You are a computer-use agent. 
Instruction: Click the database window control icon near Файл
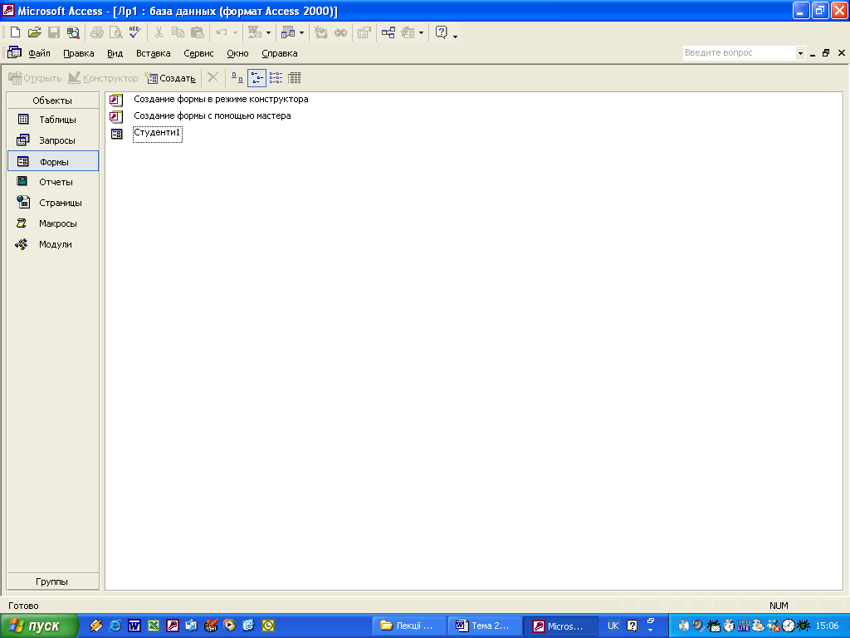(15, 52)
